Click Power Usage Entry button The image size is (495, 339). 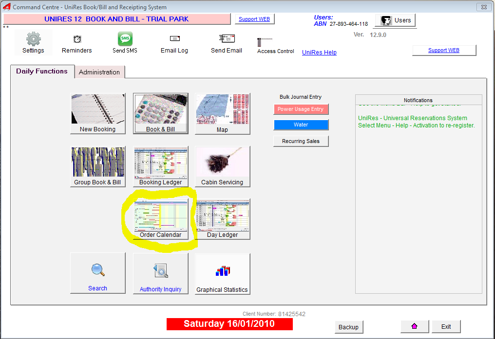pos(301,109)
